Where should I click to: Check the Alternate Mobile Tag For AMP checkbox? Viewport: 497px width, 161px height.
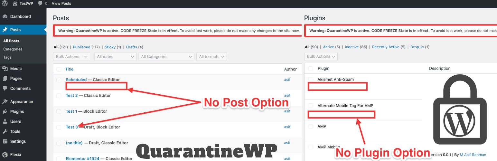pos(311,106)
